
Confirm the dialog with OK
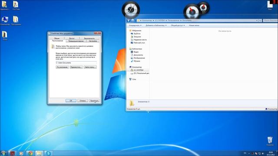(x=71, y=101)
